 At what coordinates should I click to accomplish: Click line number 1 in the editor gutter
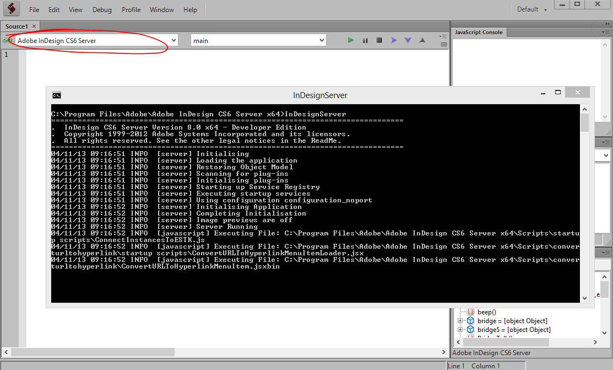click(6, 55)
